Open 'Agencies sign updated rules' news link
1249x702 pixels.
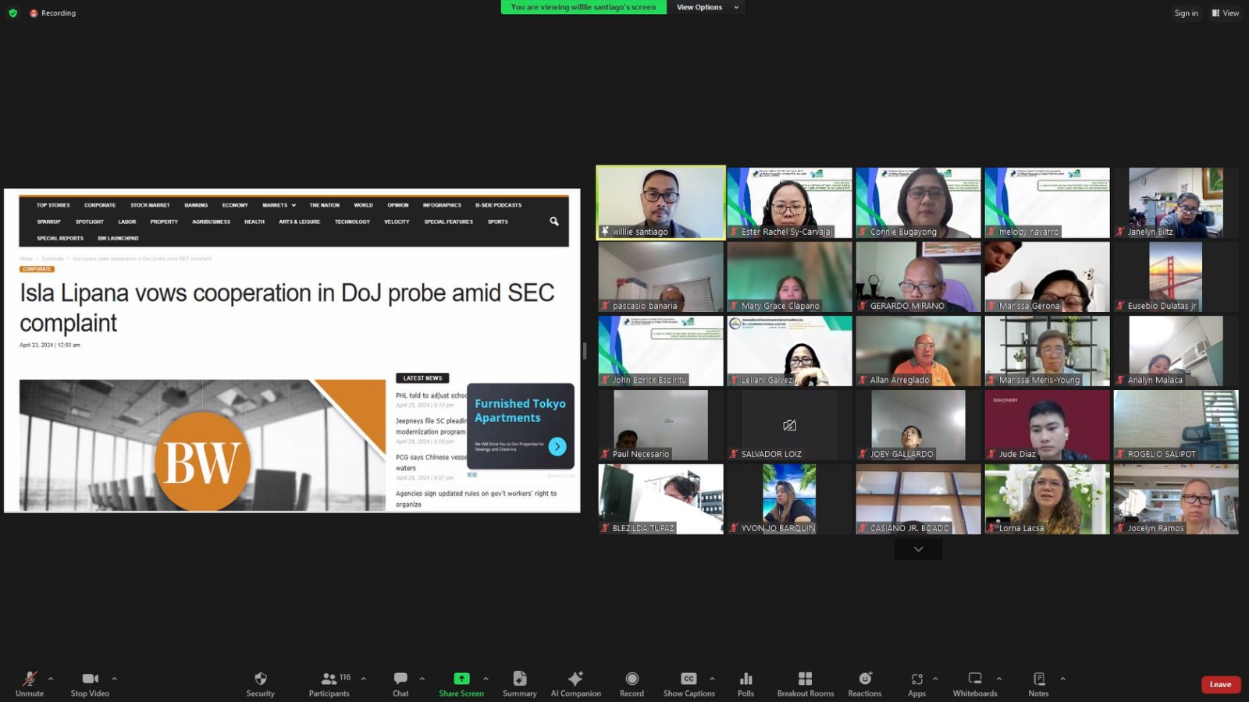tap(476, 498)
